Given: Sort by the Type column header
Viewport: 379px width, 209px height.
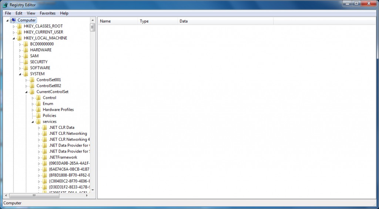Looking at the screenshot, I should pyautogui.click(x=158, y=21).
